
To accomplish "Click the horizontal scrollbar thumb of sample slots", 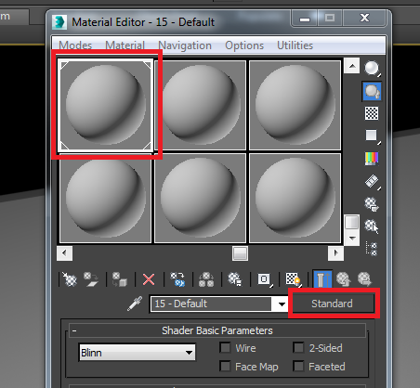I will pyautogui.click(x=241, y=253).
